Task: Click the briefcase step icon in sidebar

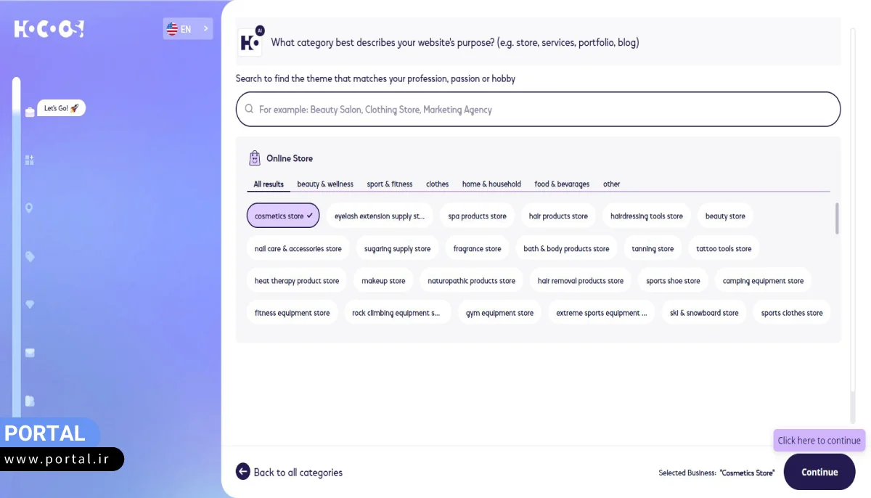Action: pyautogui.click(x=30, y=112)
